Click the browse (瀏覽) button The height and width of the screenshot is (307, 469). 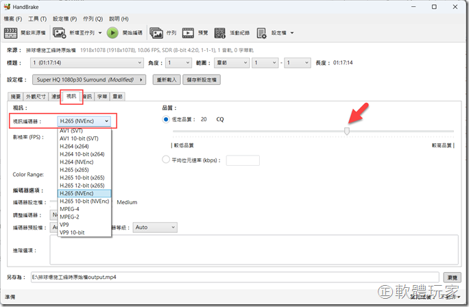[x=452, y=278]
